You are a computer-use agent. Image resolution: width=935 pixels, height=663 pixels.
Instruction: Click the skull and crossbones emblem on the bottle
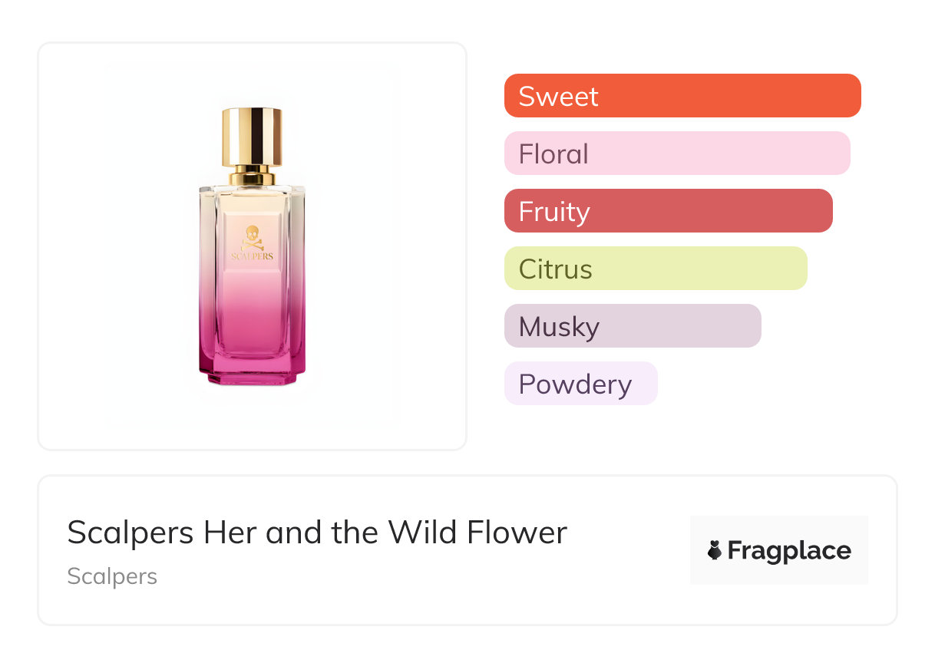tap(252, 237)
